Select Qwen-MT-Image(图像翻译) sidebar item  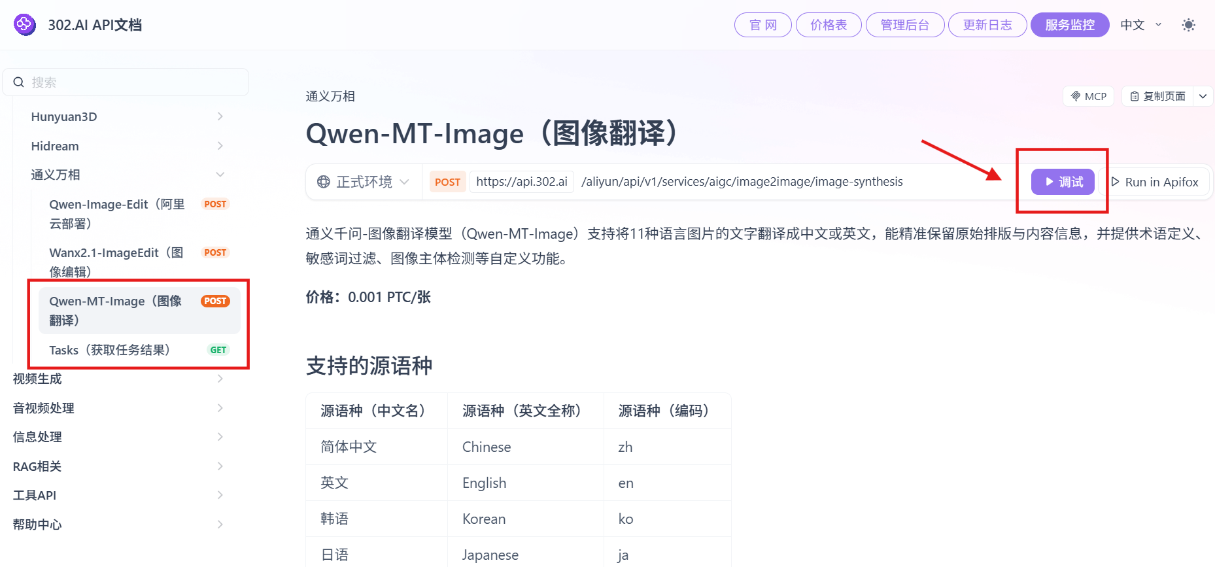point(139,311)
